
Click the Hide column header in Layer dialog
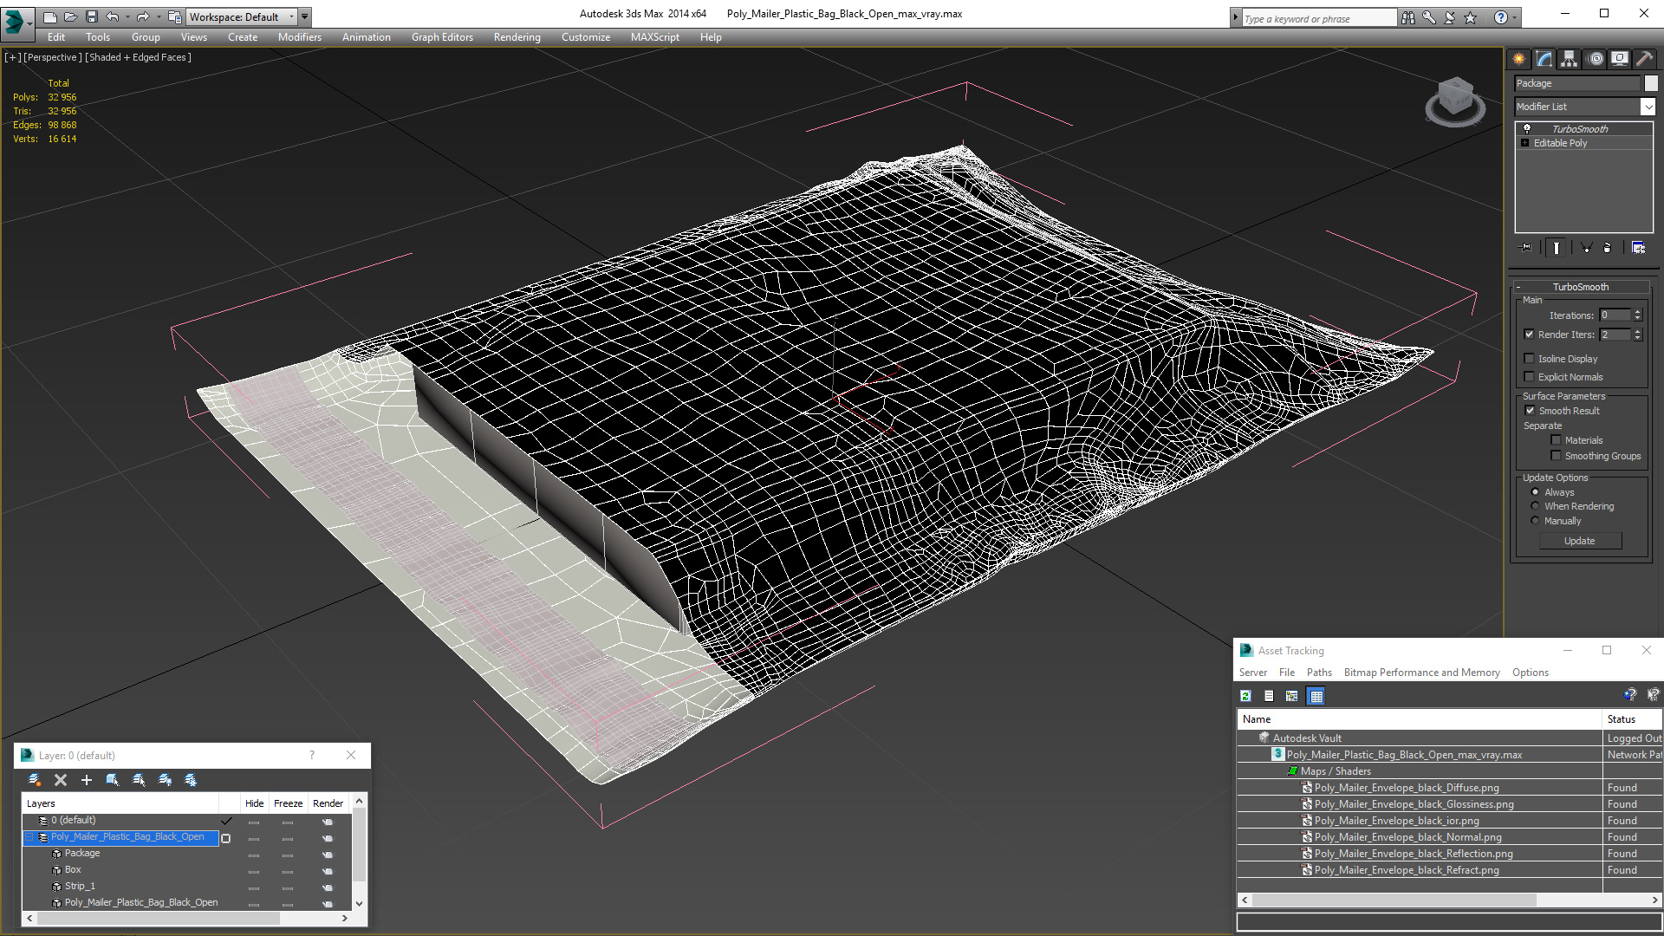pyautogui.click(x=254, y=803)
